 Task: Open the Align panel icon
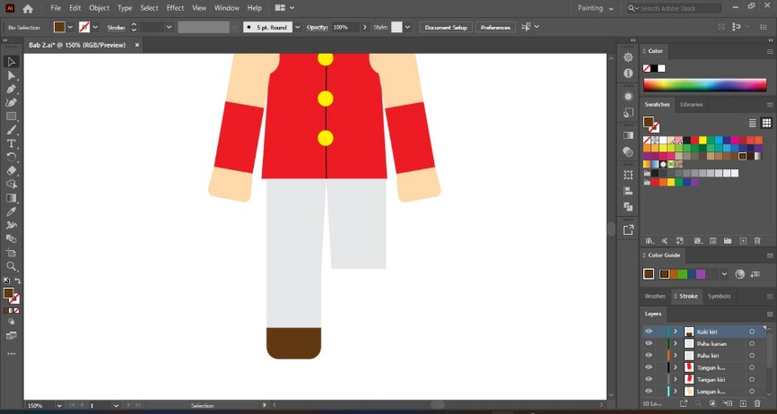pyautogui.click(x=628, y=191)
